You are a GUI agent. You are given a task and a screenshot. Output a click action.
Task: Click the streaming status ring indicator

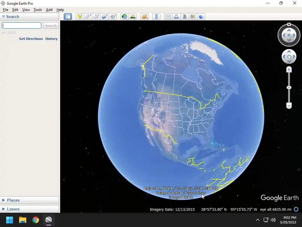(x=296, y=209)
